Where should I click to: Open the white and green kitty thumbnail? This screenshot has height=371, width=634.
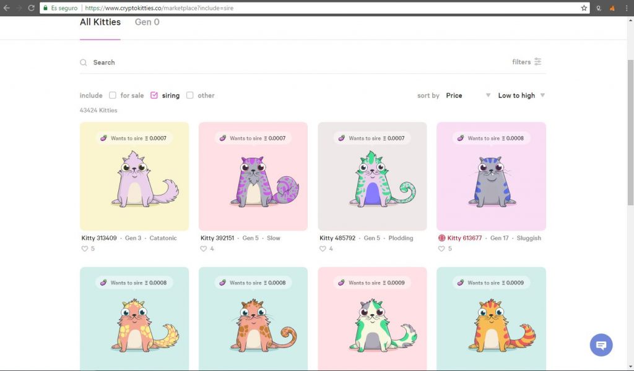point(372,319)
